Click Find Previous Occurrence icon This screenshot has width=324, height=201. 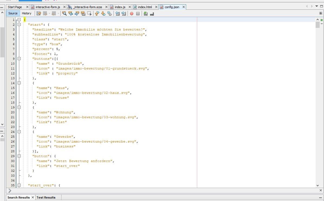pos(71,13)
